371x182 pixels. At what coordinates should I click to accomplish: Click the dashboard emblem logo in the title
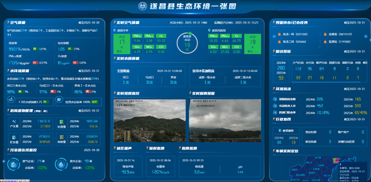pos(143,6)
